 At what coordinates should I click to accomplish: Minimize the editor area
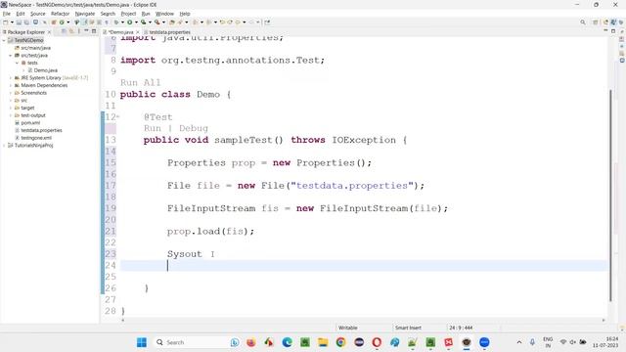605,30
